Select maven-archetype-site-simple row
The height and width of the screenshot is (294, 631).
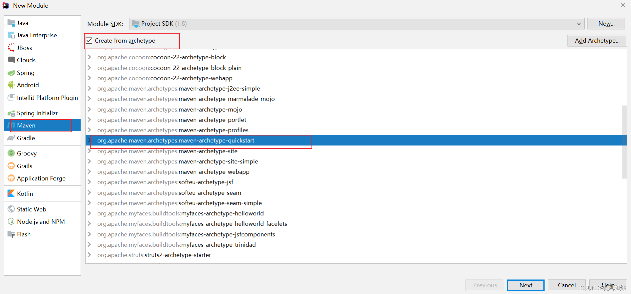356,161
